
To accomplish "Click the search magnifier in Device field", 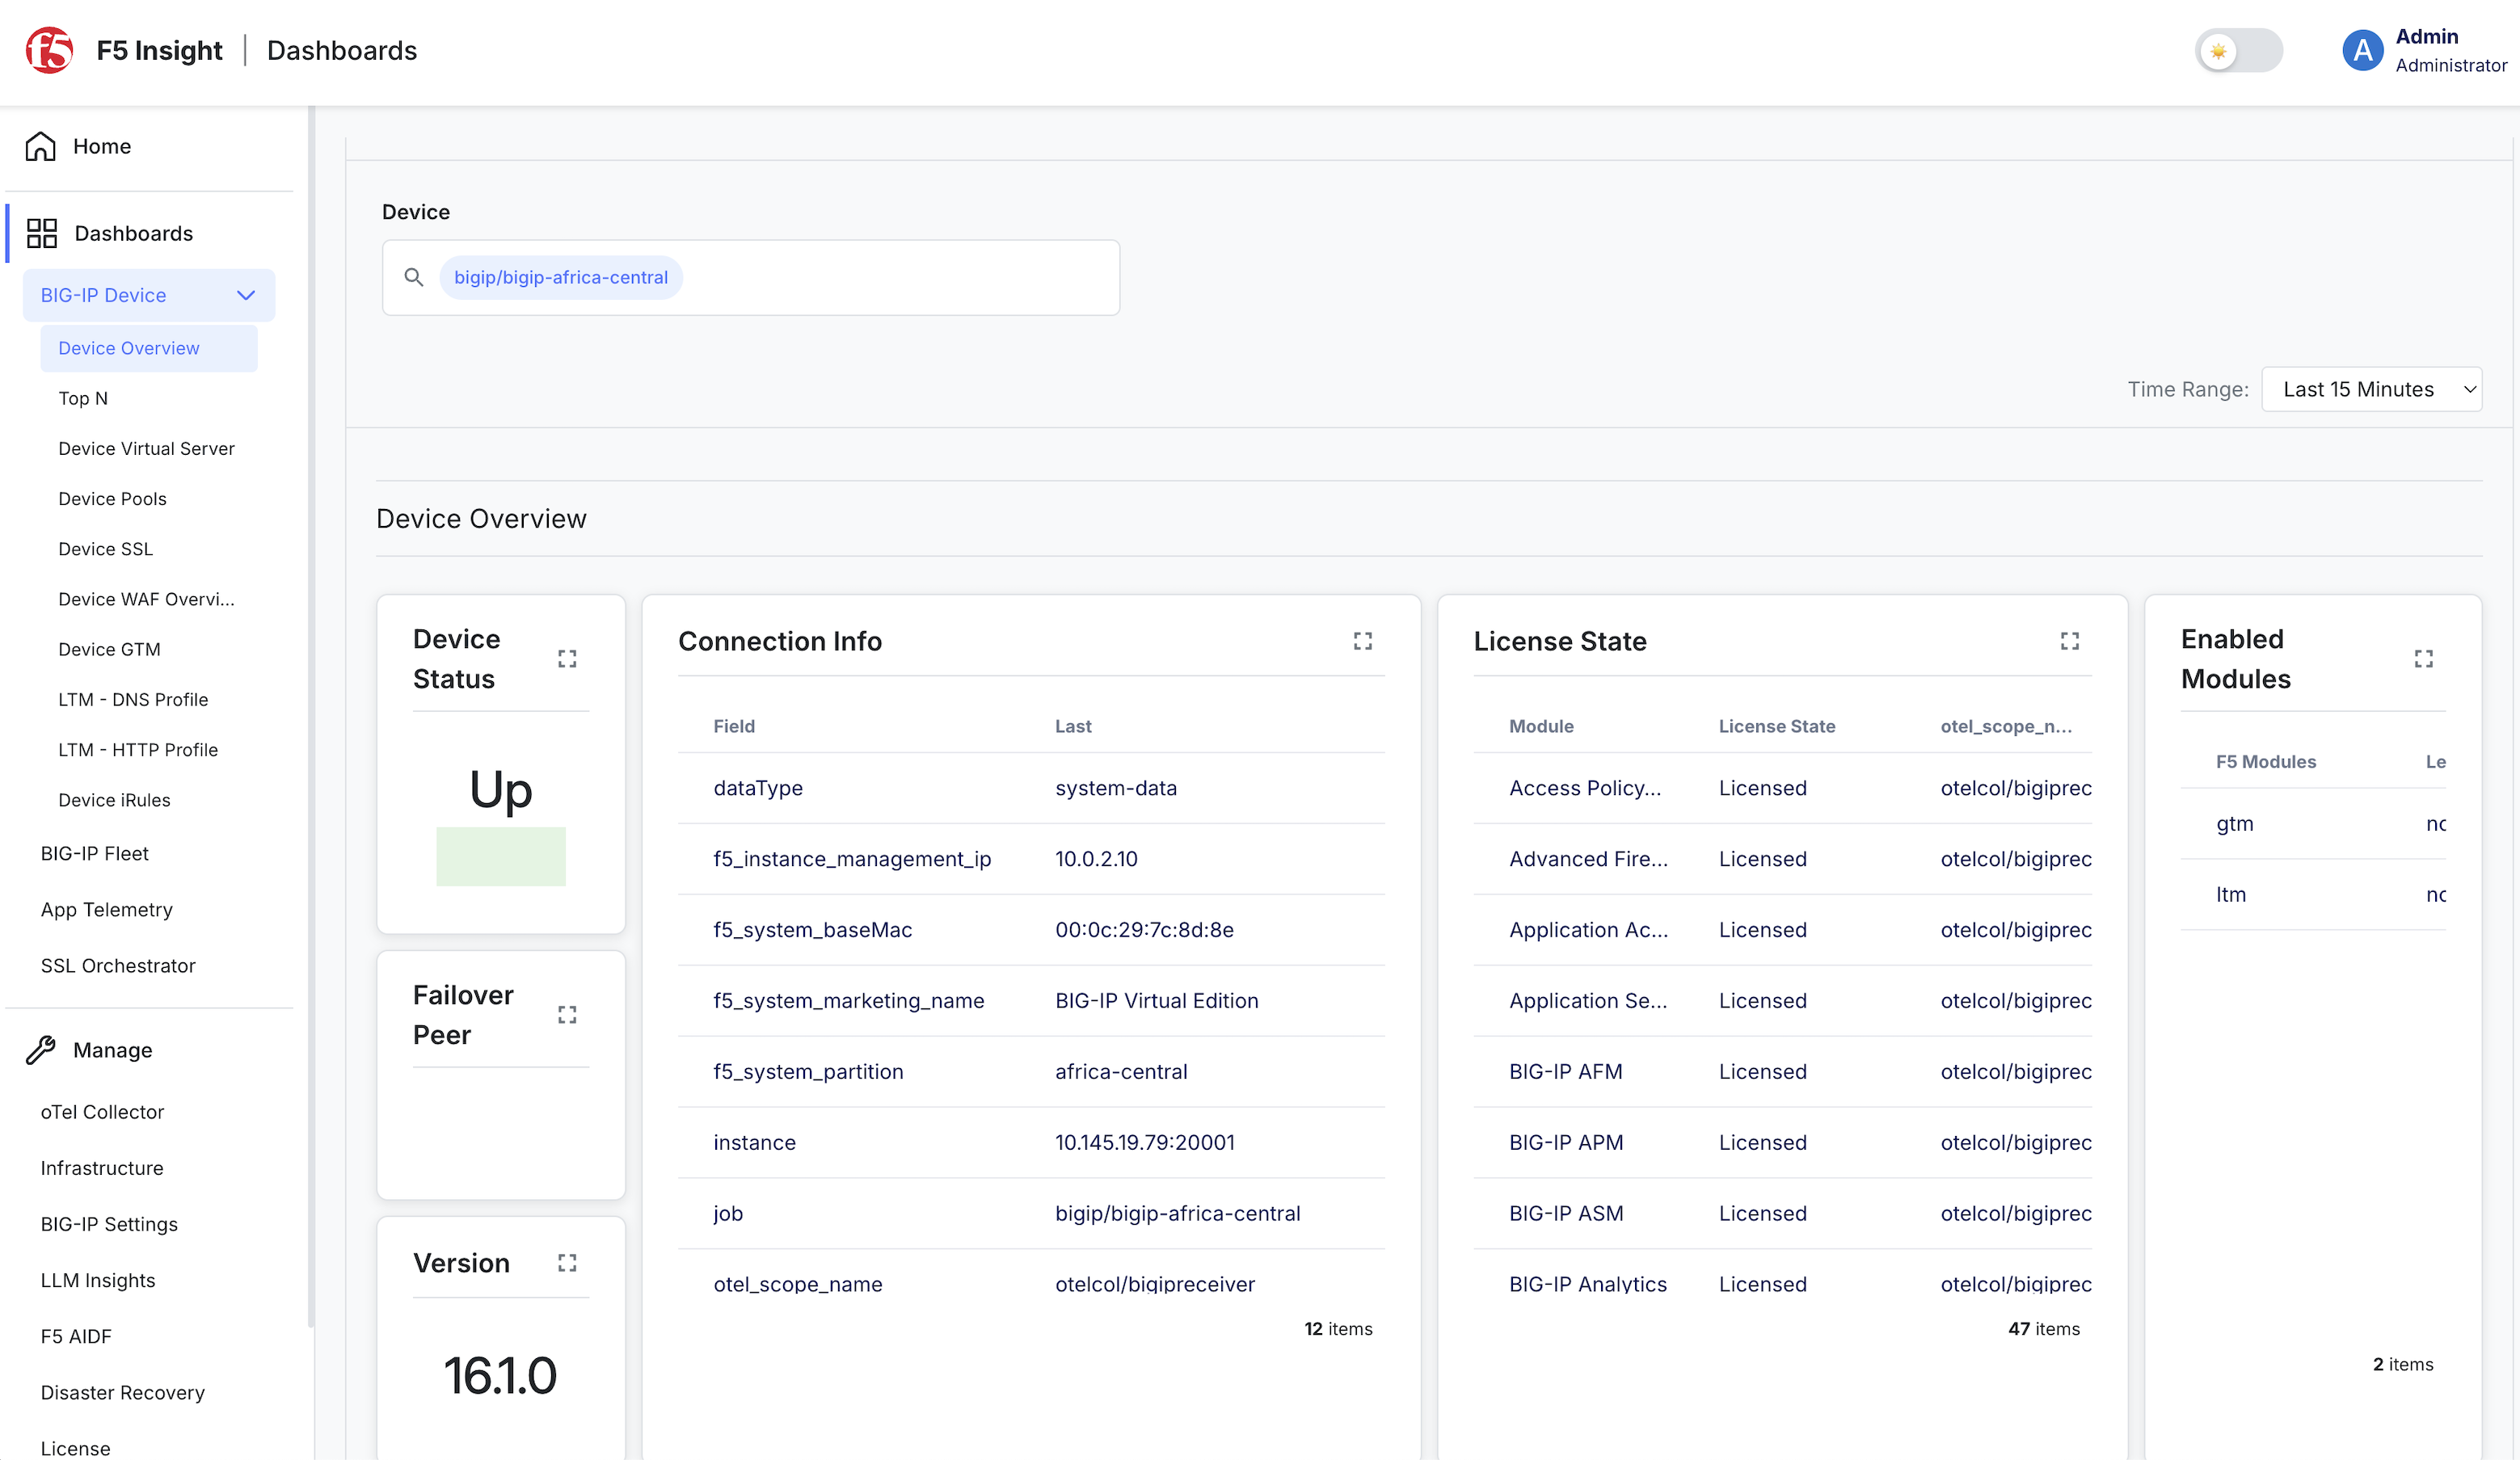I will tap(413, 277).
